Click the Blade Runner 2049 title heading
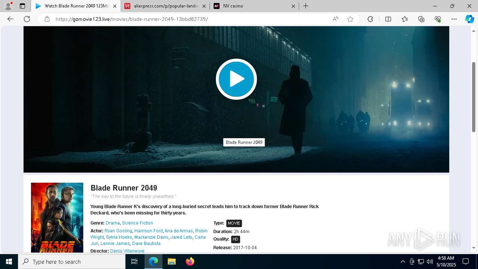 [x=124, y=188]
